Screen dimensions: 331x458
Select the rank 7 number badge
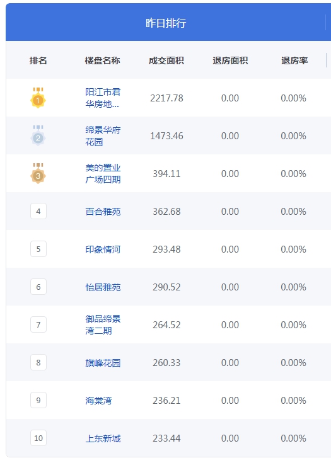[x=38, y=324]
